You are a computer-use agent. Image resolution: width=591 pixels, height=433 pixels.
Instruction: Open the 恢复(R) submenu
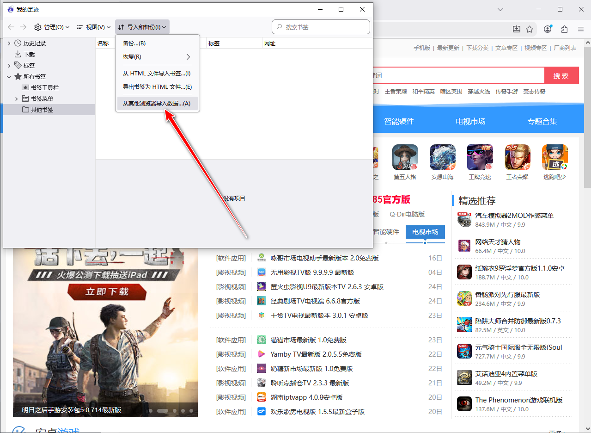158,57
